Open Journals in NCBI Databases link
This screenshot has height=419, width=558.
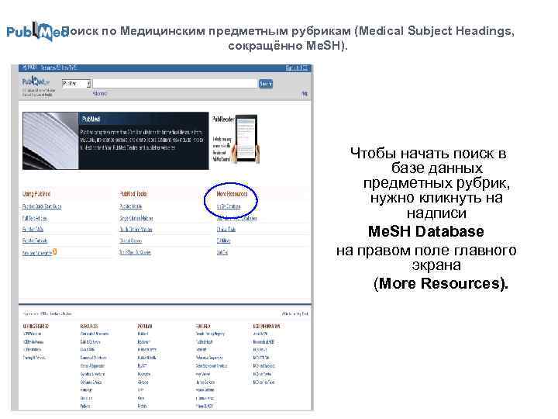237,218
